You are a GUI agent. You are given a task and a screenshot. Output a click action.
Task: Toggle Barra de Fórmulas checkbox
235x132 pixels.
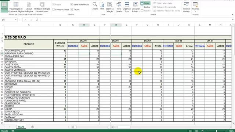72,4
